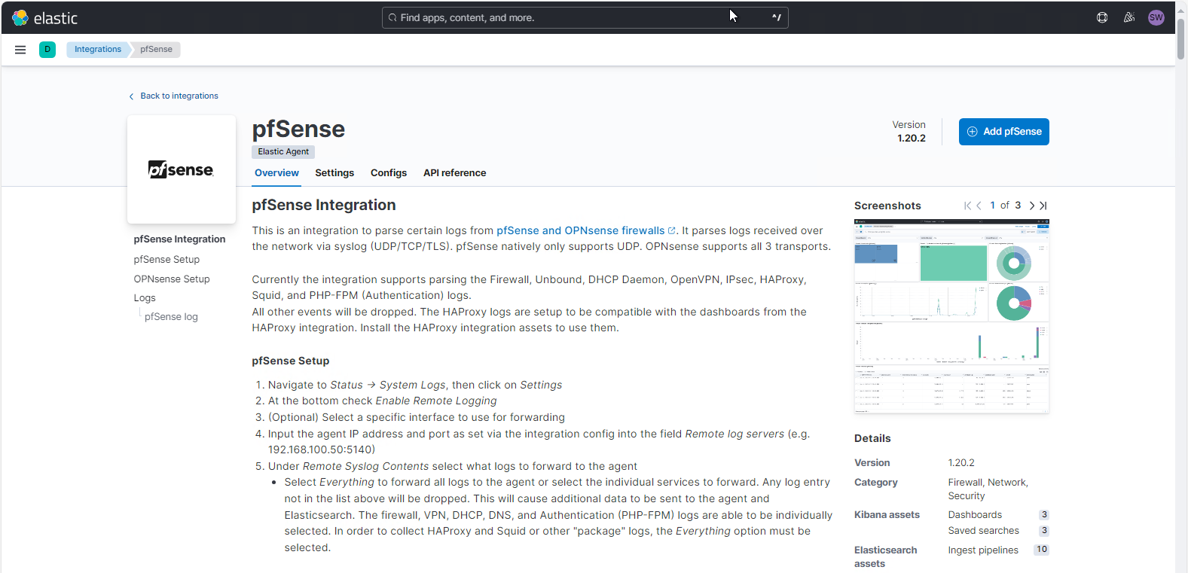
Task: Click the Add pfSense button
Action: [1004, 132]
